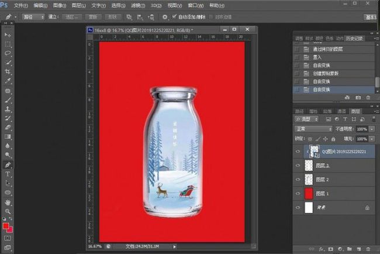The width and height of the screenshot is (380, 254).
Task: Select the Zoom tool in toolbox
Action: [8, 211]
